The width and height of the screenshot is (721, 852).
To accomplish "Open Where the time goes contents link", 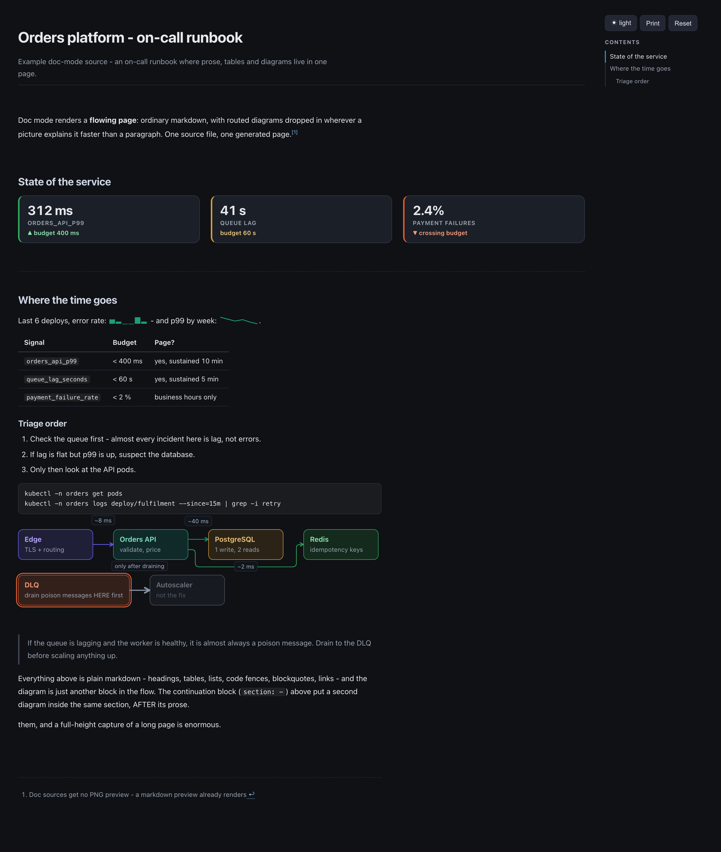I will [640, 69].
